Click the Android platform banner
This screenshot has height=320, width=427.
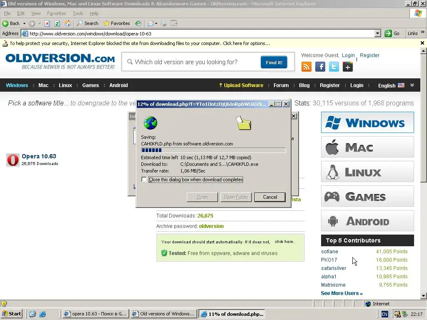[367, 221]
